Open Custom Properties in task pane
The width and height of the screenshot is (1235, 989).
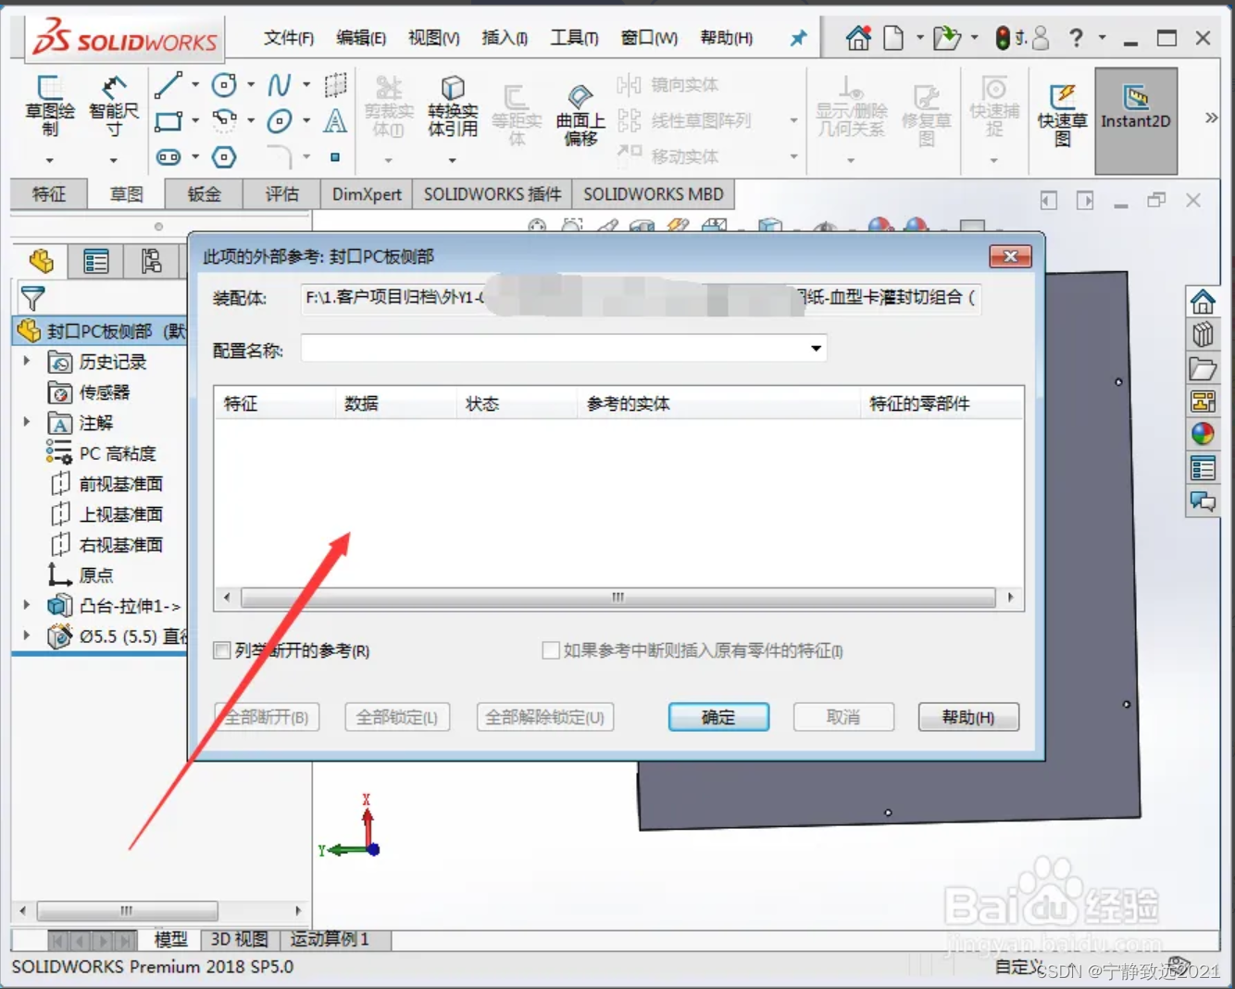pyautogui.click(x=1203, y=468)
